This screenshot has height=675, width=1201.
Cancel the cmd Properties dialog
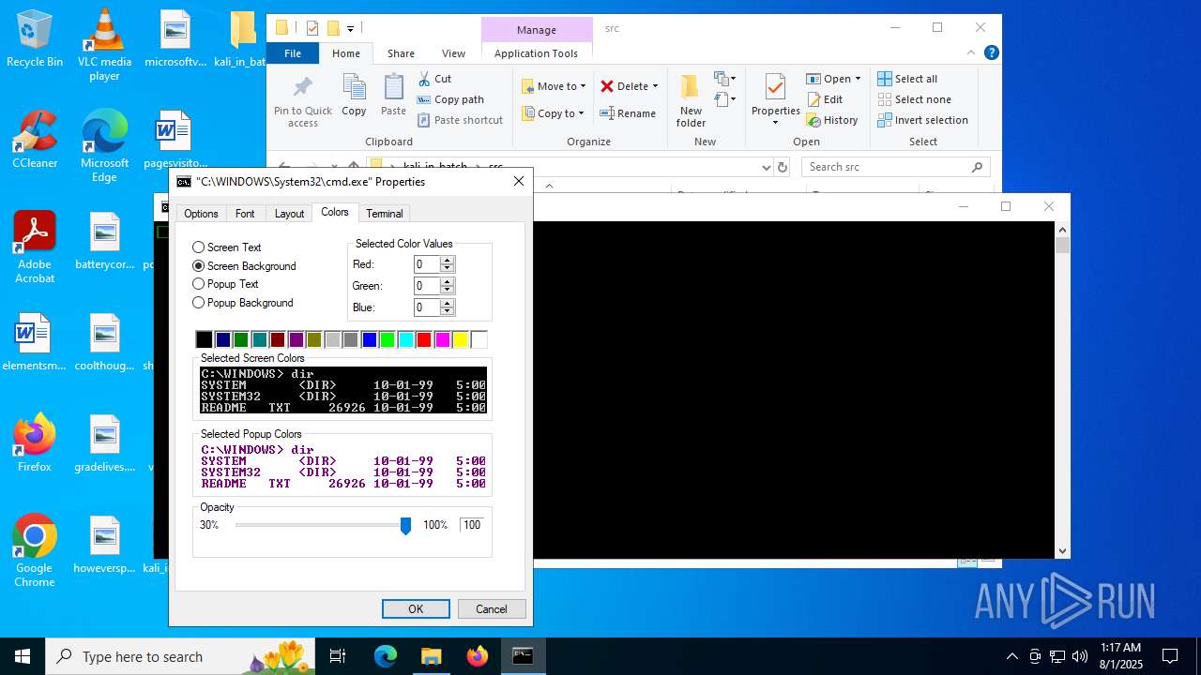[x=492, y=608]
